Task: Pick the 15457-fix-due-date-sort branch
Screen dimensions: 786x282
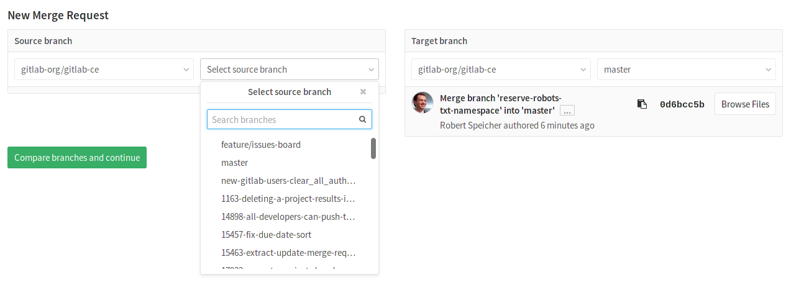Action: (x=267, y=235)
